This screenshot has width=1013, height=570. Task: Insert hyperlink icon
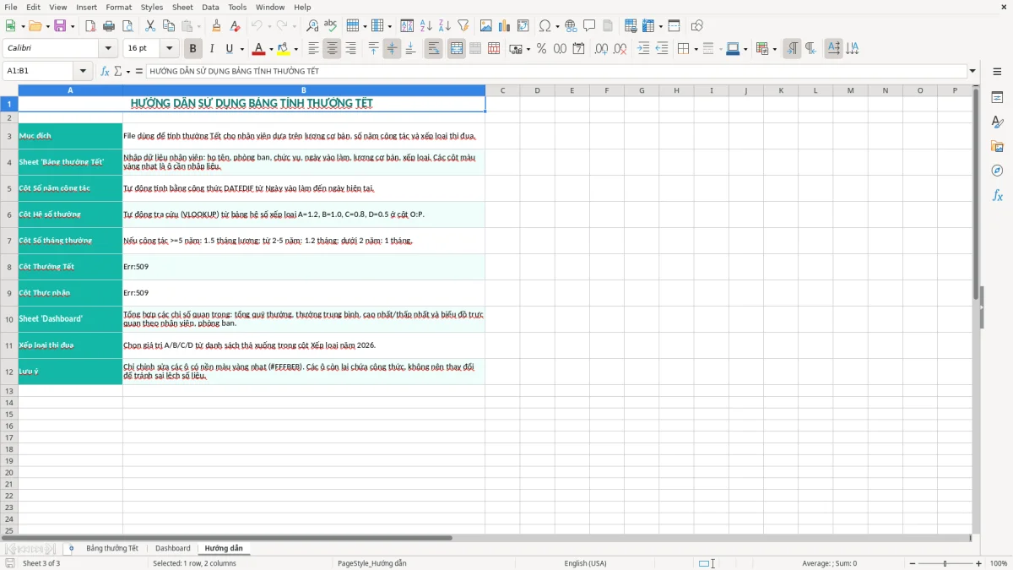point(571,26)
